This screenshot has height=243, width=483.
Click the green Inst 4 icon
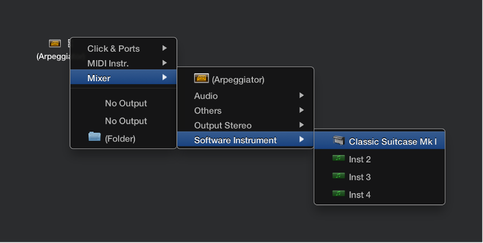pyautogui.click(x=338, y=194)
